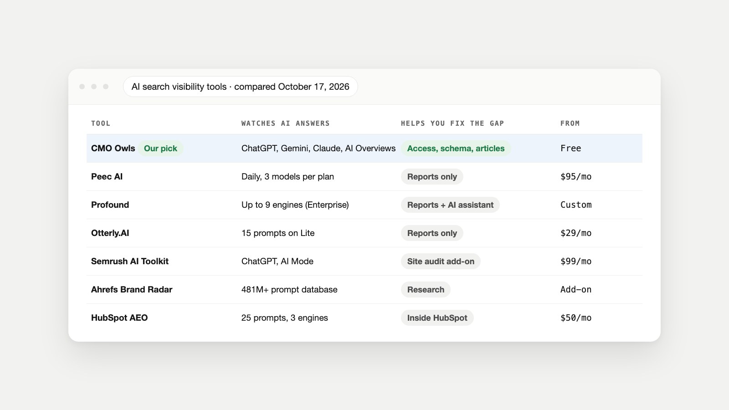Click the HELPS YOU FIX THE GAP header
This screenshot has width=729, height=410.
pyautogui.click(x=452, y=123)
